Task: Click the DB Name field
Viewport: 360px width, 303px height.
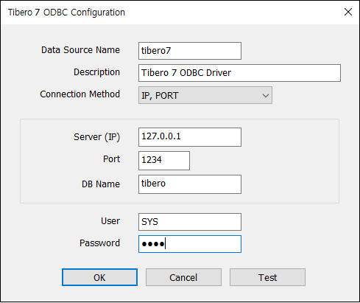Action: pyautogui.click(x=190, y=184)
